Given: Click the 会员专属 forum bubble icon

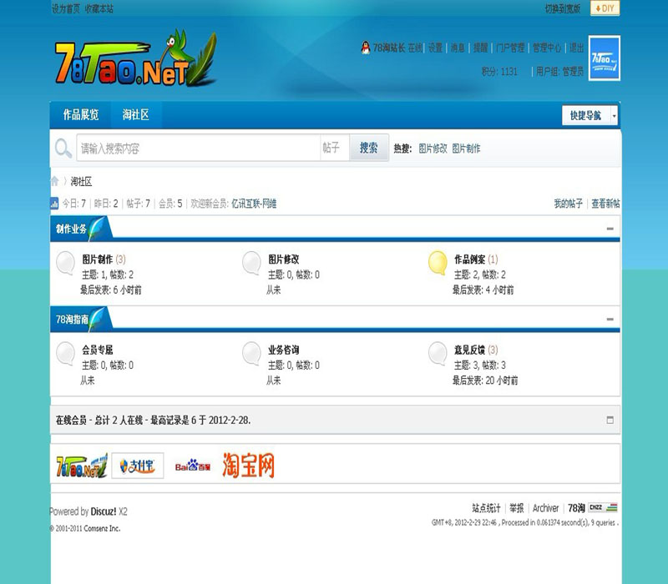Looking at the screenshot, I should coord(66,353).
